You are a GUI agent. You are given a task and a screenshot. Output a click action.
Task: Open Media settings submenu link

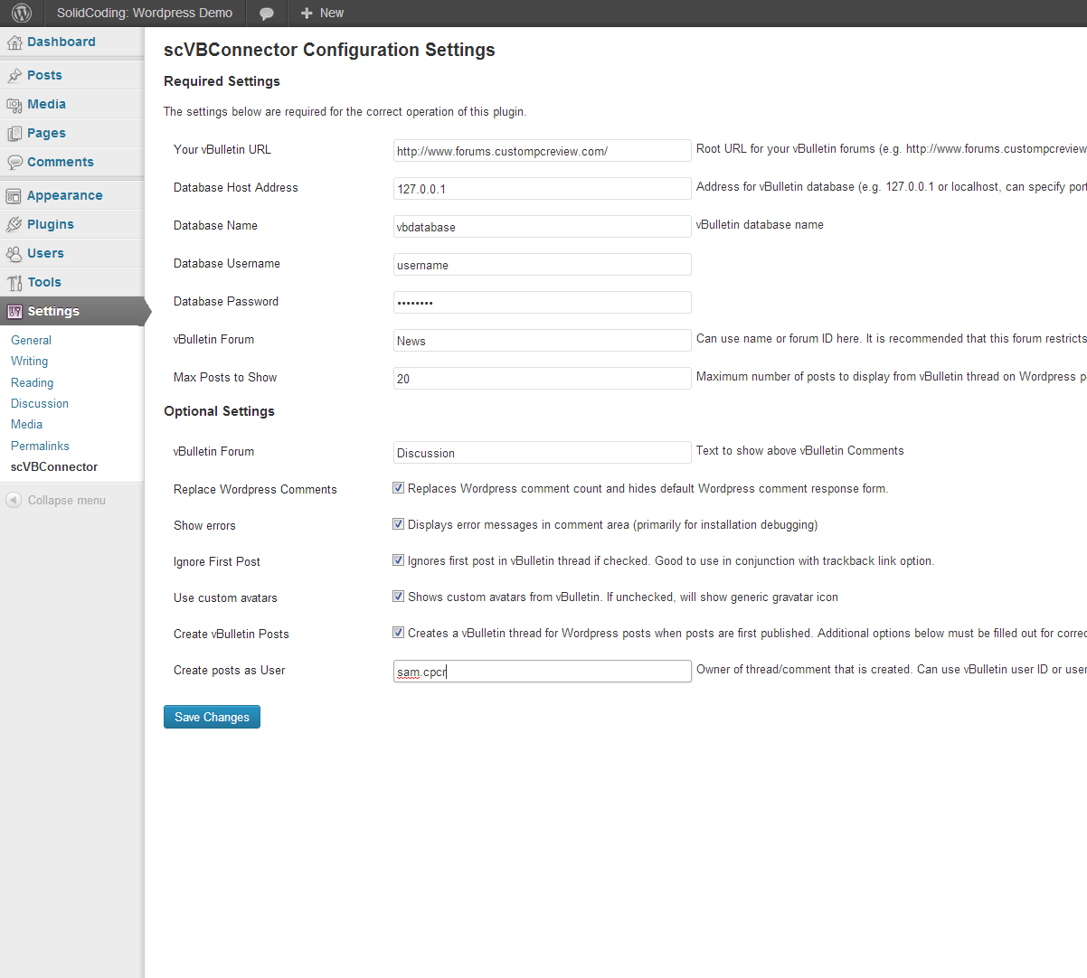(26, 425)
